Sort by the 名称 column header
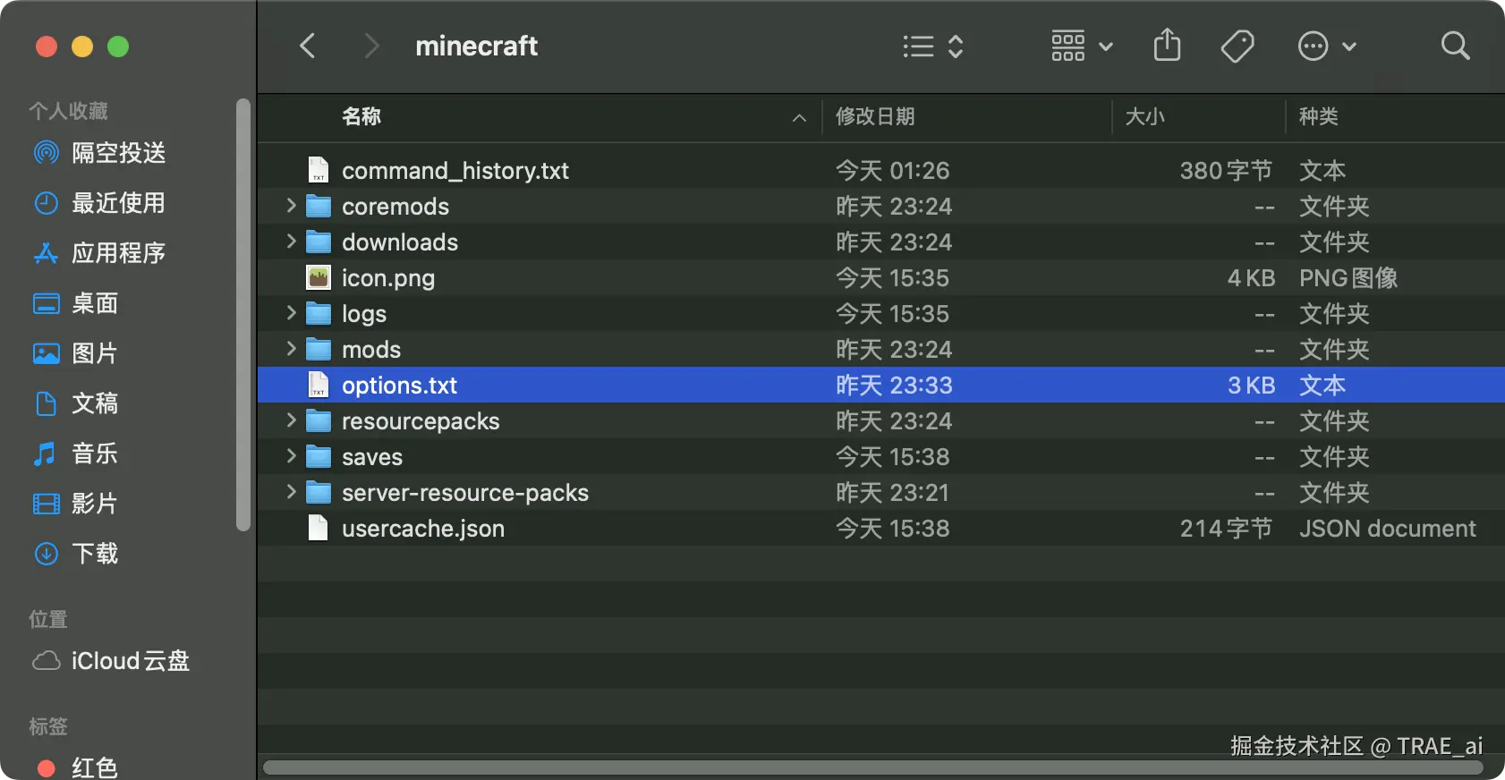 point(361,116)
